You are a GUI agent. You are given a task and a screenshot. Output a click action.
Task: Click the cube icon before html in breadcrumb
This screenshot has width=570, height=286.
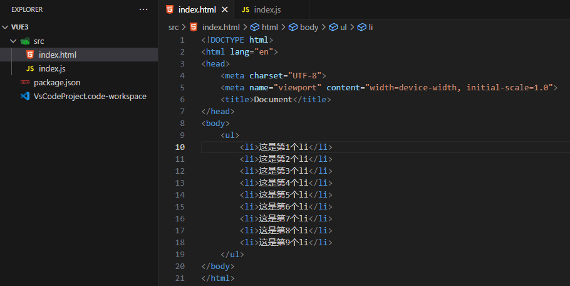[x=255, y=28]
